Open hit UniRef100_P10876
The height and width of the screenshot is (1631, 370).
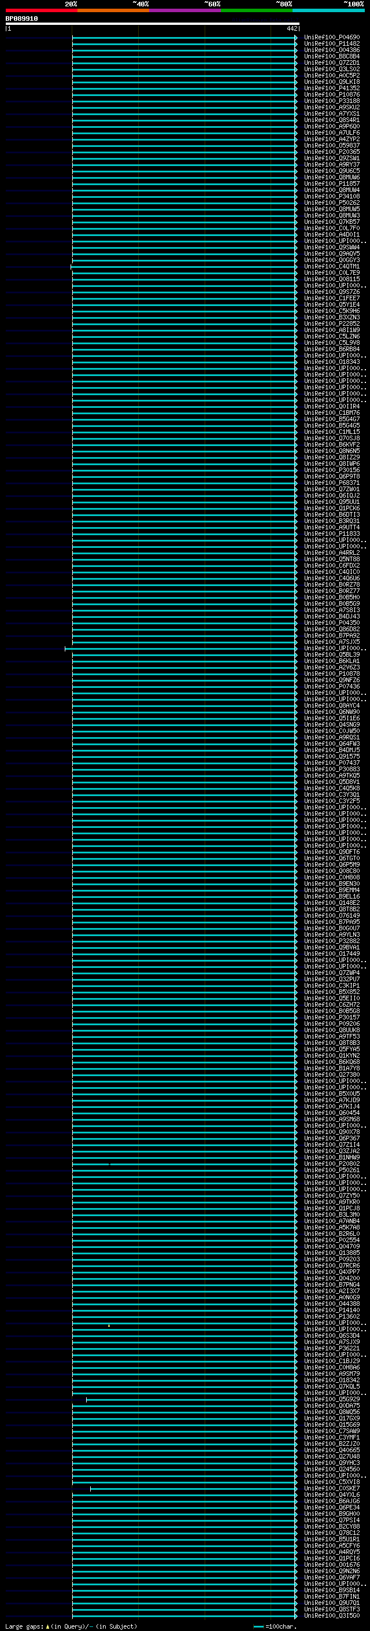tap(331, 94)
